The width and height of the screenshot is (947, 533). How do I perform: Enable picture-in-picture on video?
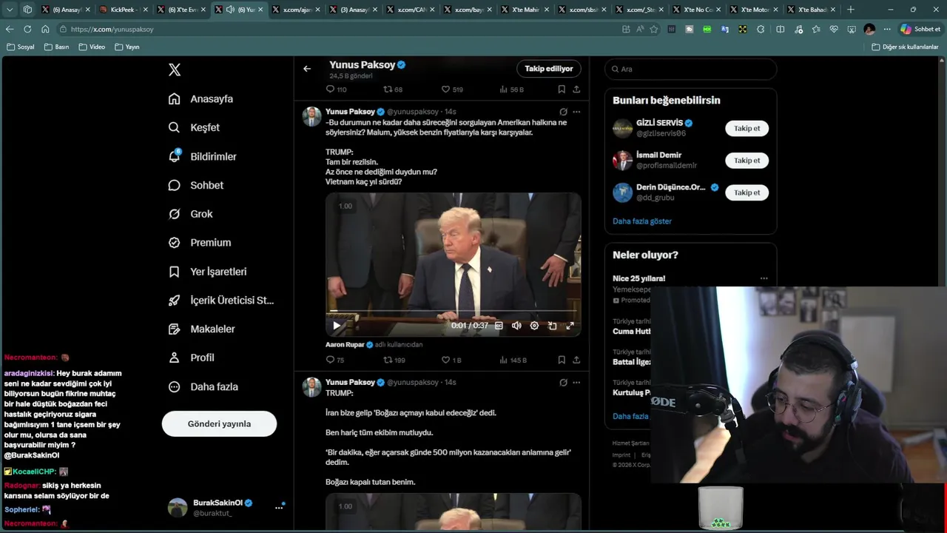[552, 326]
